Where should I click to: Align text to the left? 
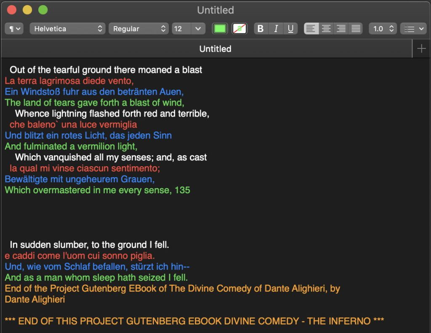[311, 29]
